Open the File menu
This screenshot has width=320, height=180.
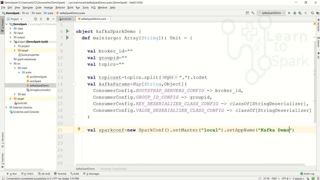pos(3,7)
